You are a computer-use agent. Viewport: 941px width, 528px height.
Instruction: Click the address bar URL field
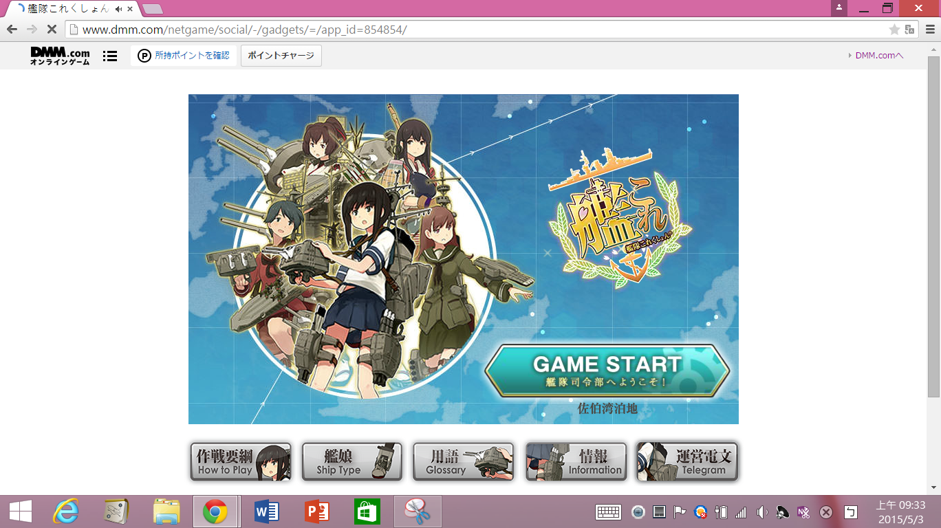(475, 30)
